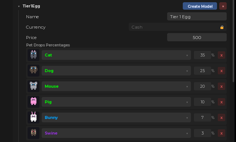Viewport: 236px width, 142px height.
Task: Click the orange lock icon in Currency
Action: pyautogui.click(x=222, y=27)
